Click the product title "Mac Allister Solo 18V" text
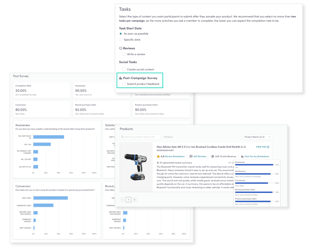310x248 pixels. click(201, 147)
